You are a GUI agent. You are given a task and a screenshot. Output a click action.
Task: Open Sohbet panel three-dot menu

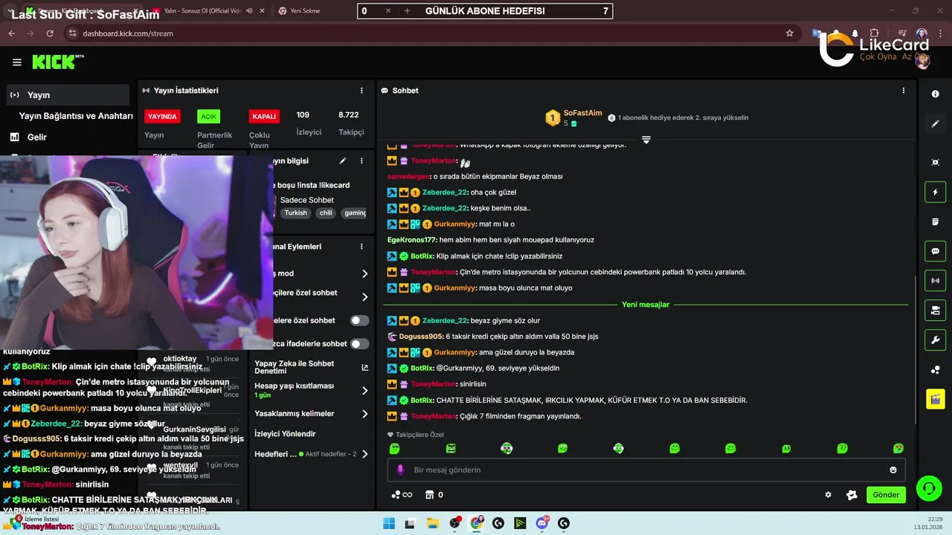(x=904, y=91)
